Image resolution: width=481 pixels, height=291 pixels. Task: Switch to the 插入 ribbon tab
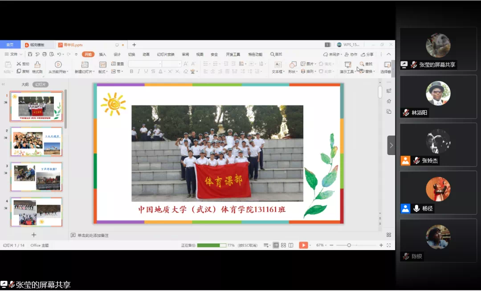coord(102,54)
